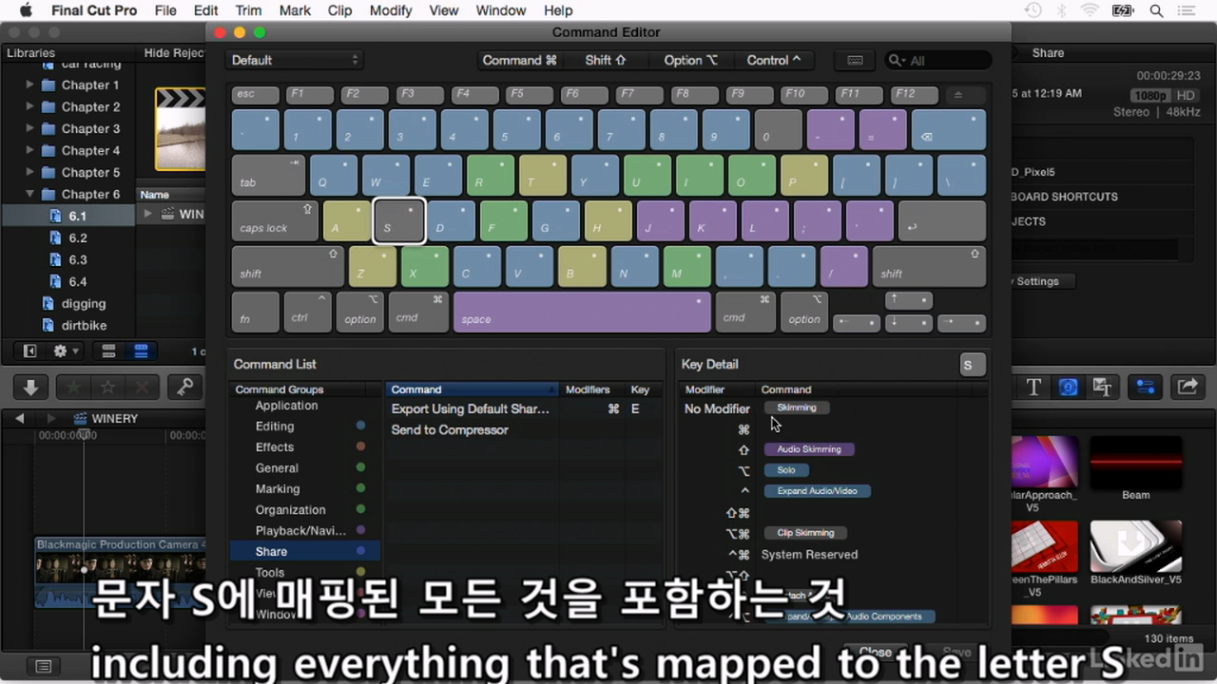The width and height of the screenshot is (1217, 684).
Task: Open the File menu
Action: point(165,10)
